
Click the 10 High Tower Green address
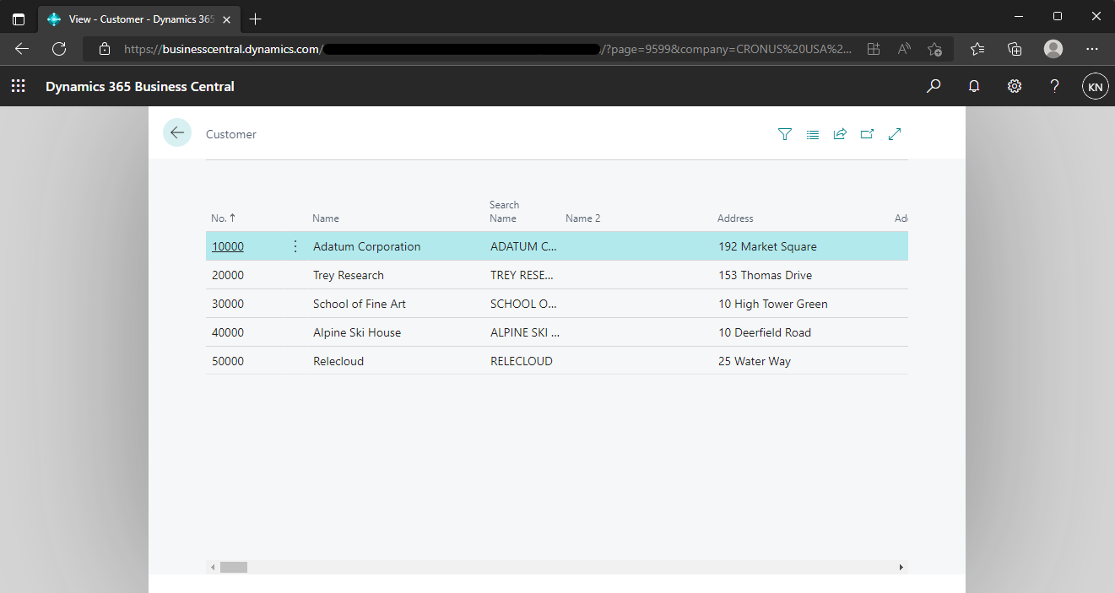coord(773,304)
